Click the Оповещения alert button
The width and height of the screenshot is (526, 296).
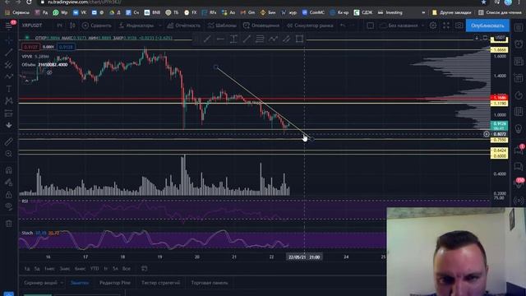(261, 25)
